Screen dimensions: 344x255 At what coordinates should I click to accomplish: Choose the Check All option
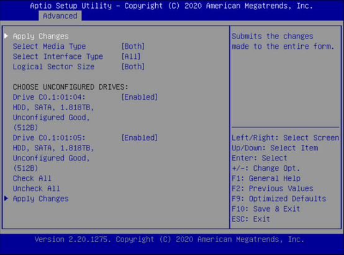point(32,178)
